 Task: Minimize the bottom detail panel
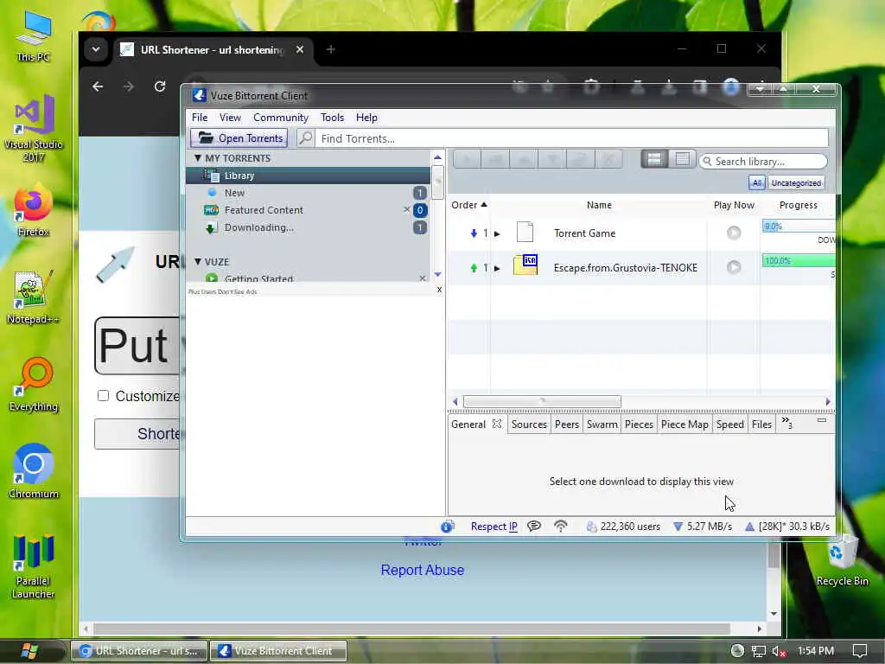click(822, 420)
